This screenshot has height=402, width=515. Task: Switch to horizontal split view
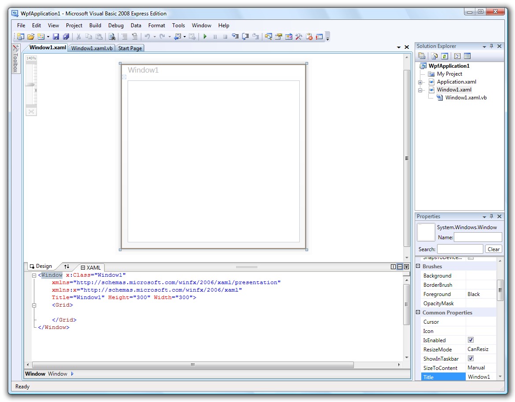(400, 267)
